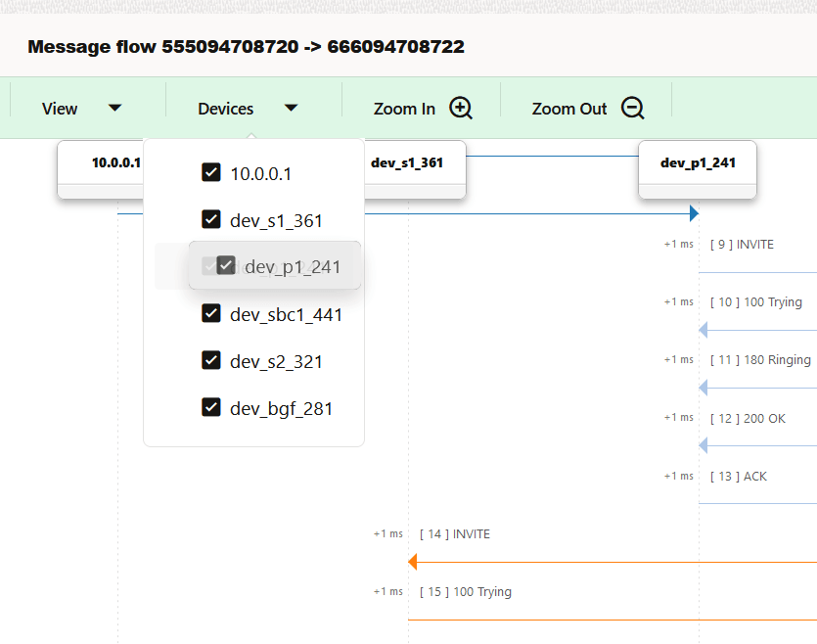Toggle the dev_p1_241 checkbox
Screen dimensions: 817x644
[x=226, y=265]
